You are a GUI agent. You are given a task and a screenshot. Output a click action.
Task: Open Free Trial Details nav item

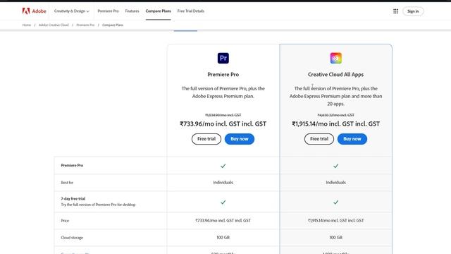191,11
